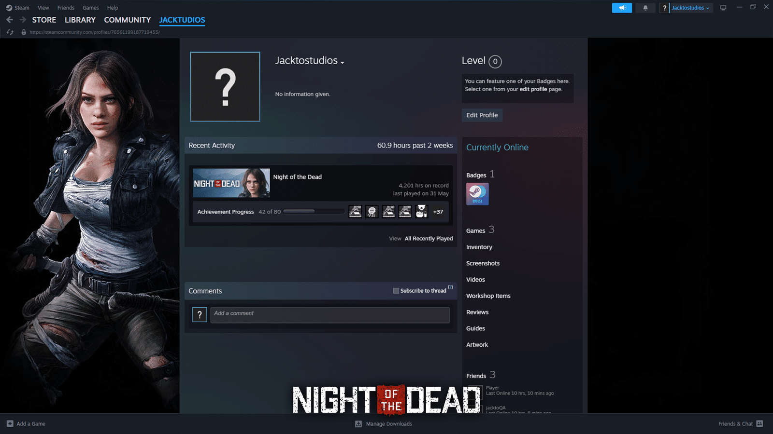Viewport: 773px width, 434px height.
Task: Open the Jacktostudios account menu
Action: coord(691,8)
